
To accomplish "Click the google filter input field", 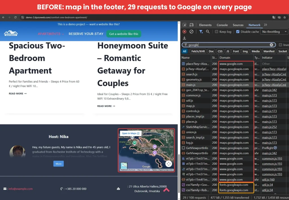I will [229, 45].
